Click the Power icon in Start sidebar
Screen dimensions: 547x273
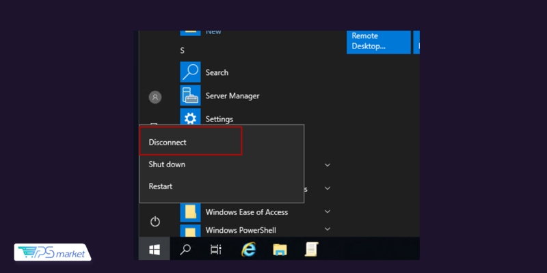(x=155, y=221)
